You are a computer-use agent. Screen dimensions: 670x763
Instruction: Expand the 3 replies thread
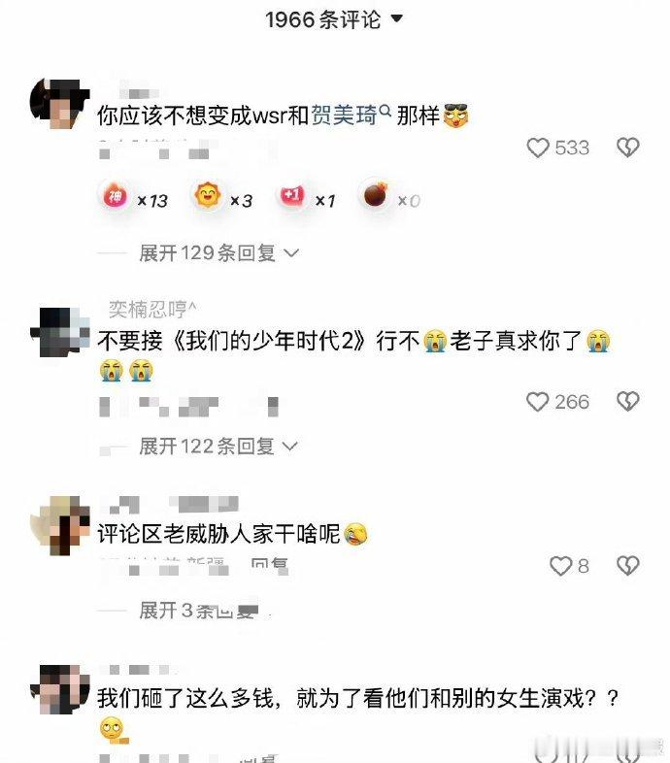(199, 611)
